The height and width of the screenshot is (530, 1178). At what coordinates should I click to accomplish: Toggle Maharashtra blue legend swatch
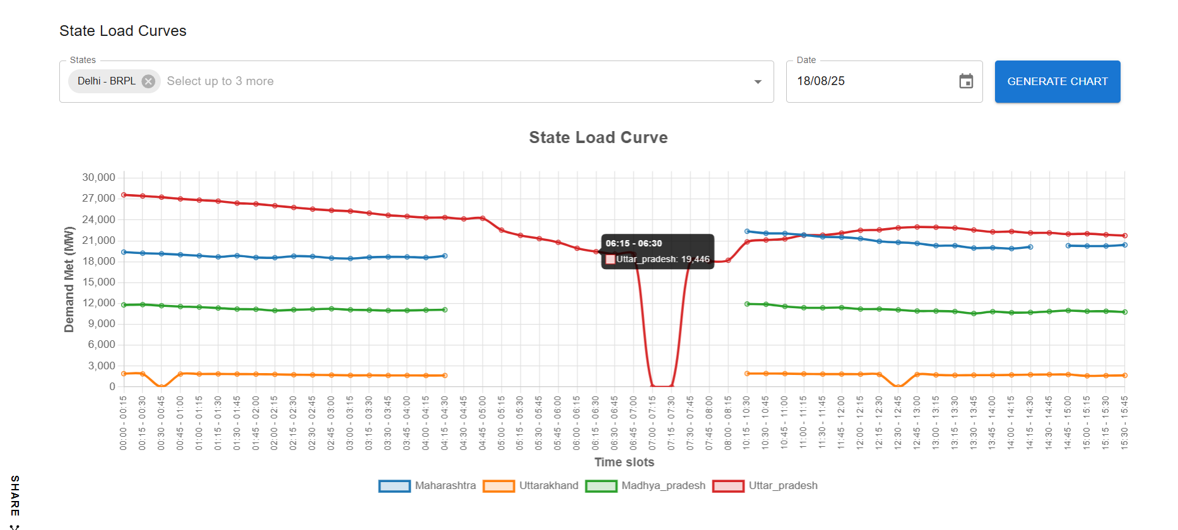coord(394,486)
